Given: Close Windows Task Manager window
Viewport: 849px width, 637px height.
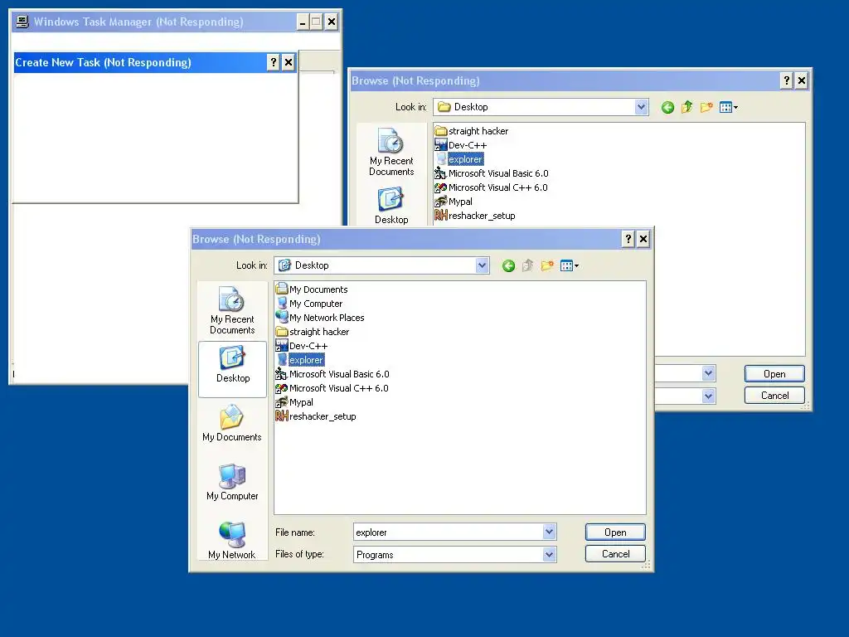Looking at the screenshot, I should (x=332, y=22).
